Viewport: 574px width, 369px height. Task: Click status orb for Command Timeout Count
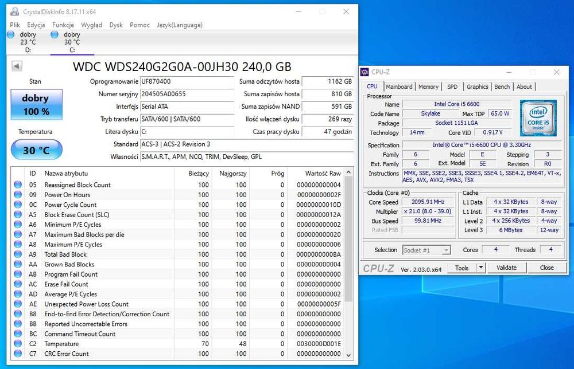pyautogui.click(x=18, y=333)
